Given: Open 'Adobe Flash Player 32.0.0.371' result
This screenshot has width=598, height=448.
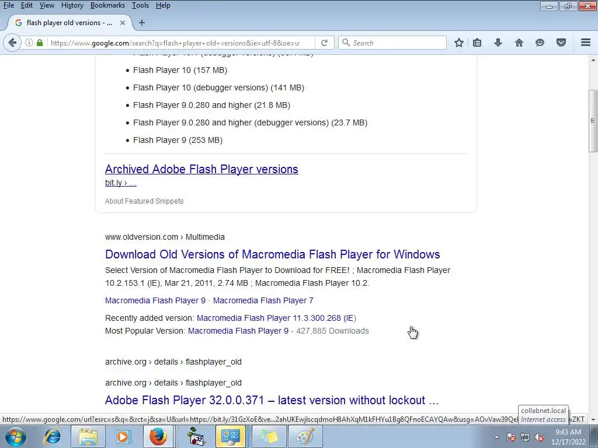Looking at the screenshot, I should click(272, 400).
